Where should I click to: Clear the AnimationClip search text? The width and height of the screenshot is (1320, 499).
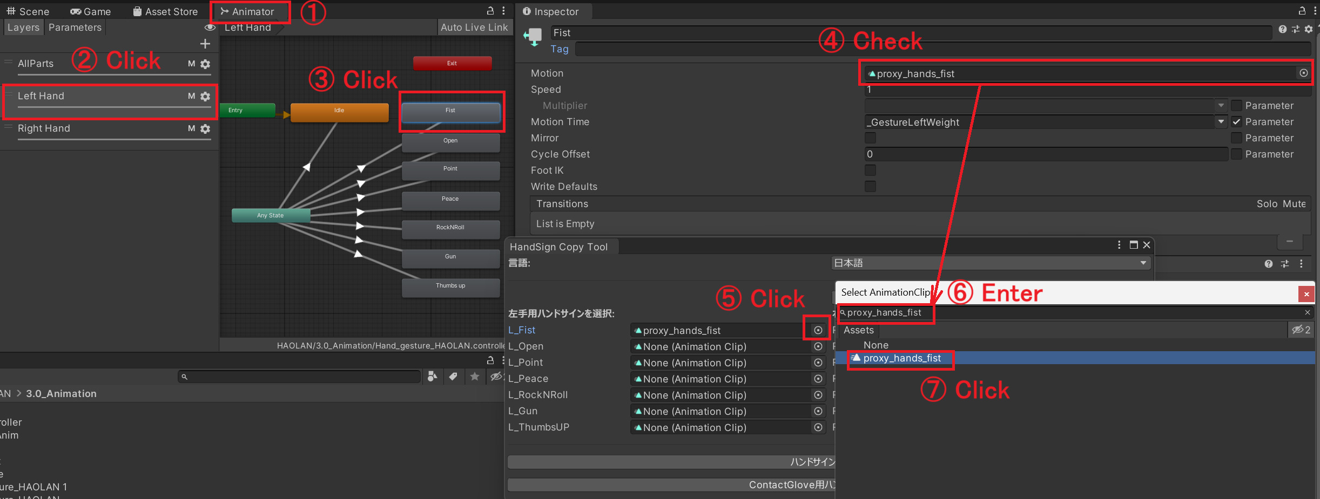tap(1308, 312)
